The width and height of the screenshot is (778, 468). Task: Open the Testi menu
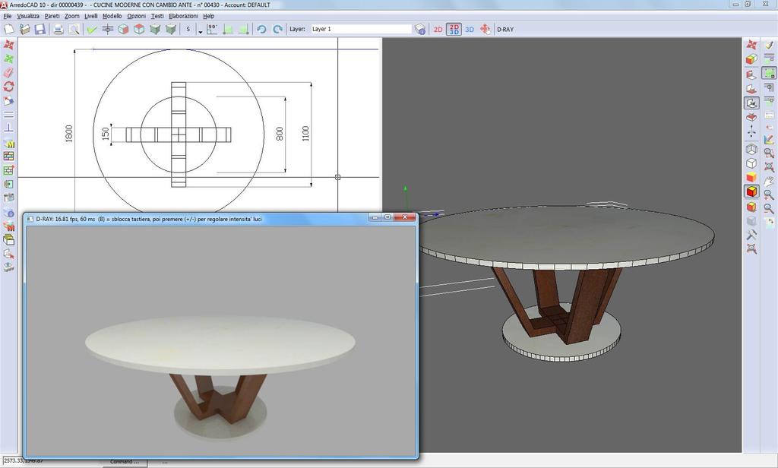[x=157, y=16]
